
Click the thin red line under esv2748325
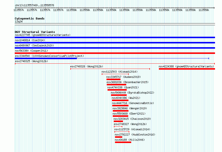tap(115, 64)
